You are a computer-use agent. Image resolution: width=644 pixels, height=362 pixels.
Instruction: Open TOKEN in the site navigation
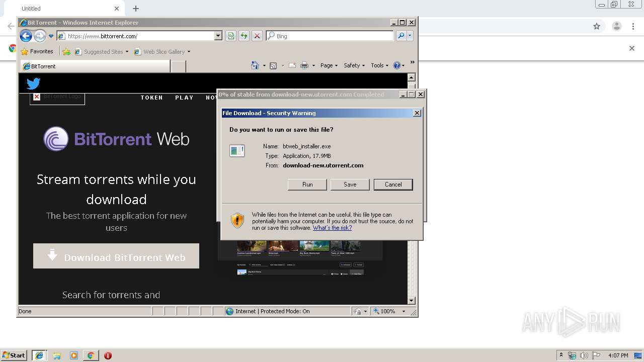pos(151,98)
